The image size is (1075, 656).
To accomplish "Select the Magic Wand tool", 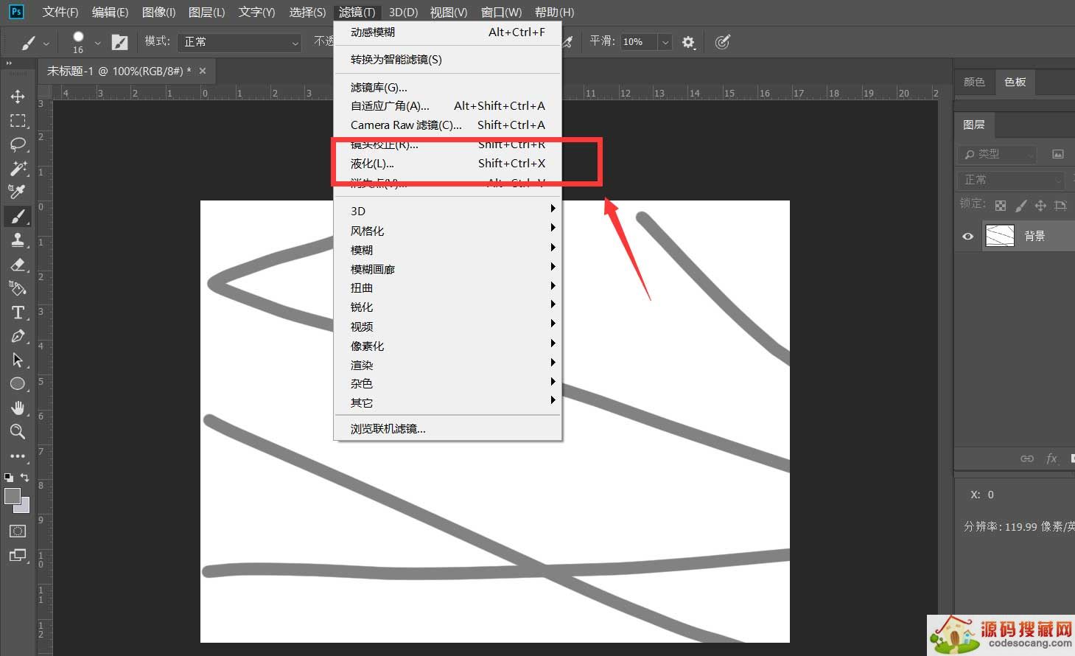I will (18, 168).
